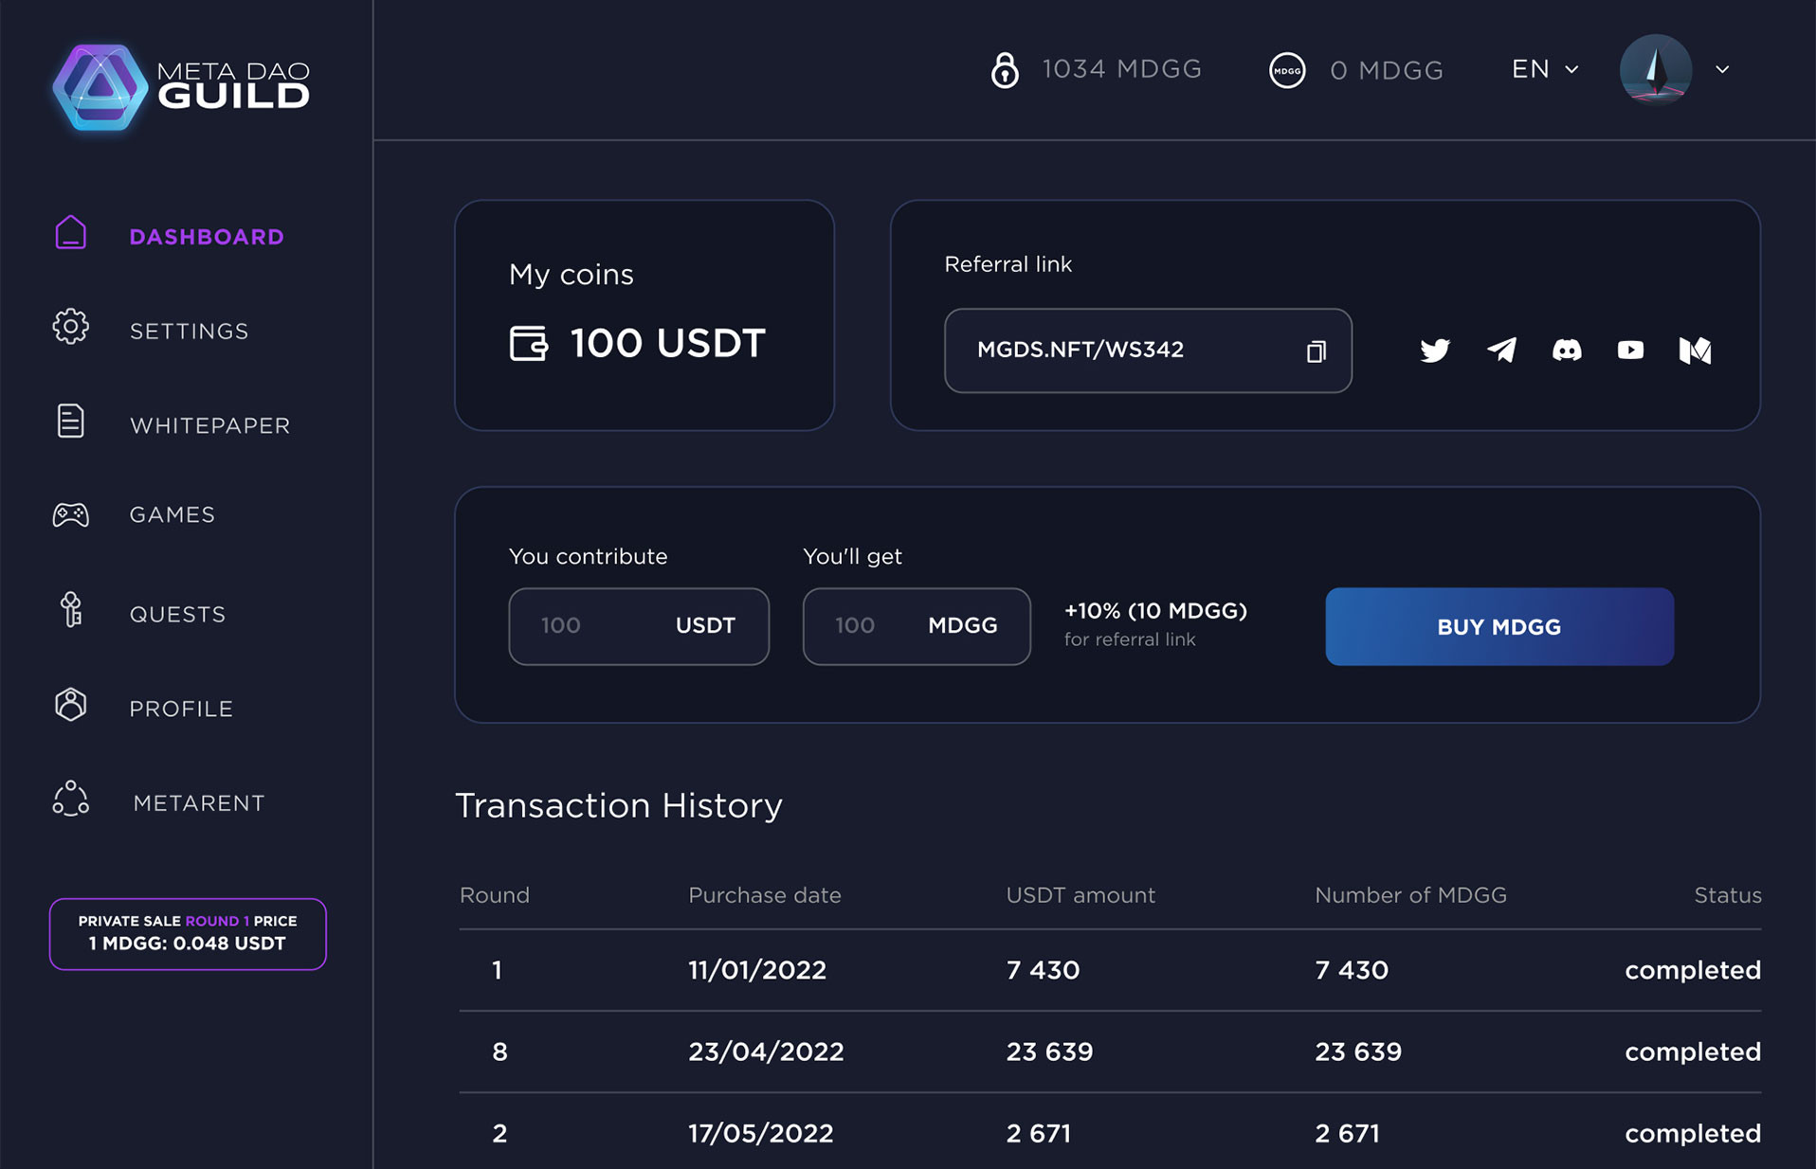Click the Discord icon
The width and height of the screenshot is (1816, 1169).
(1566, 351)
